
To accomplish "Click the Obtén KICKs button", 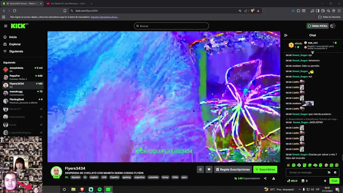I will click(318, 26).
